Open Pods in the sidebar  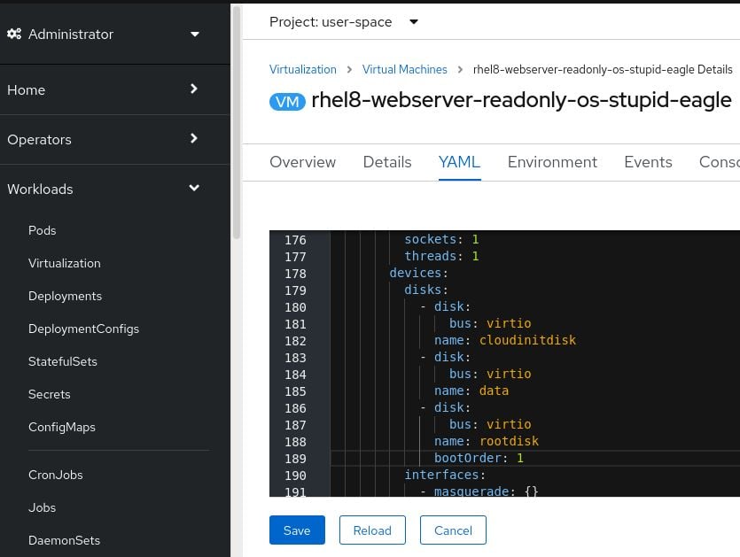click(43, 230)
